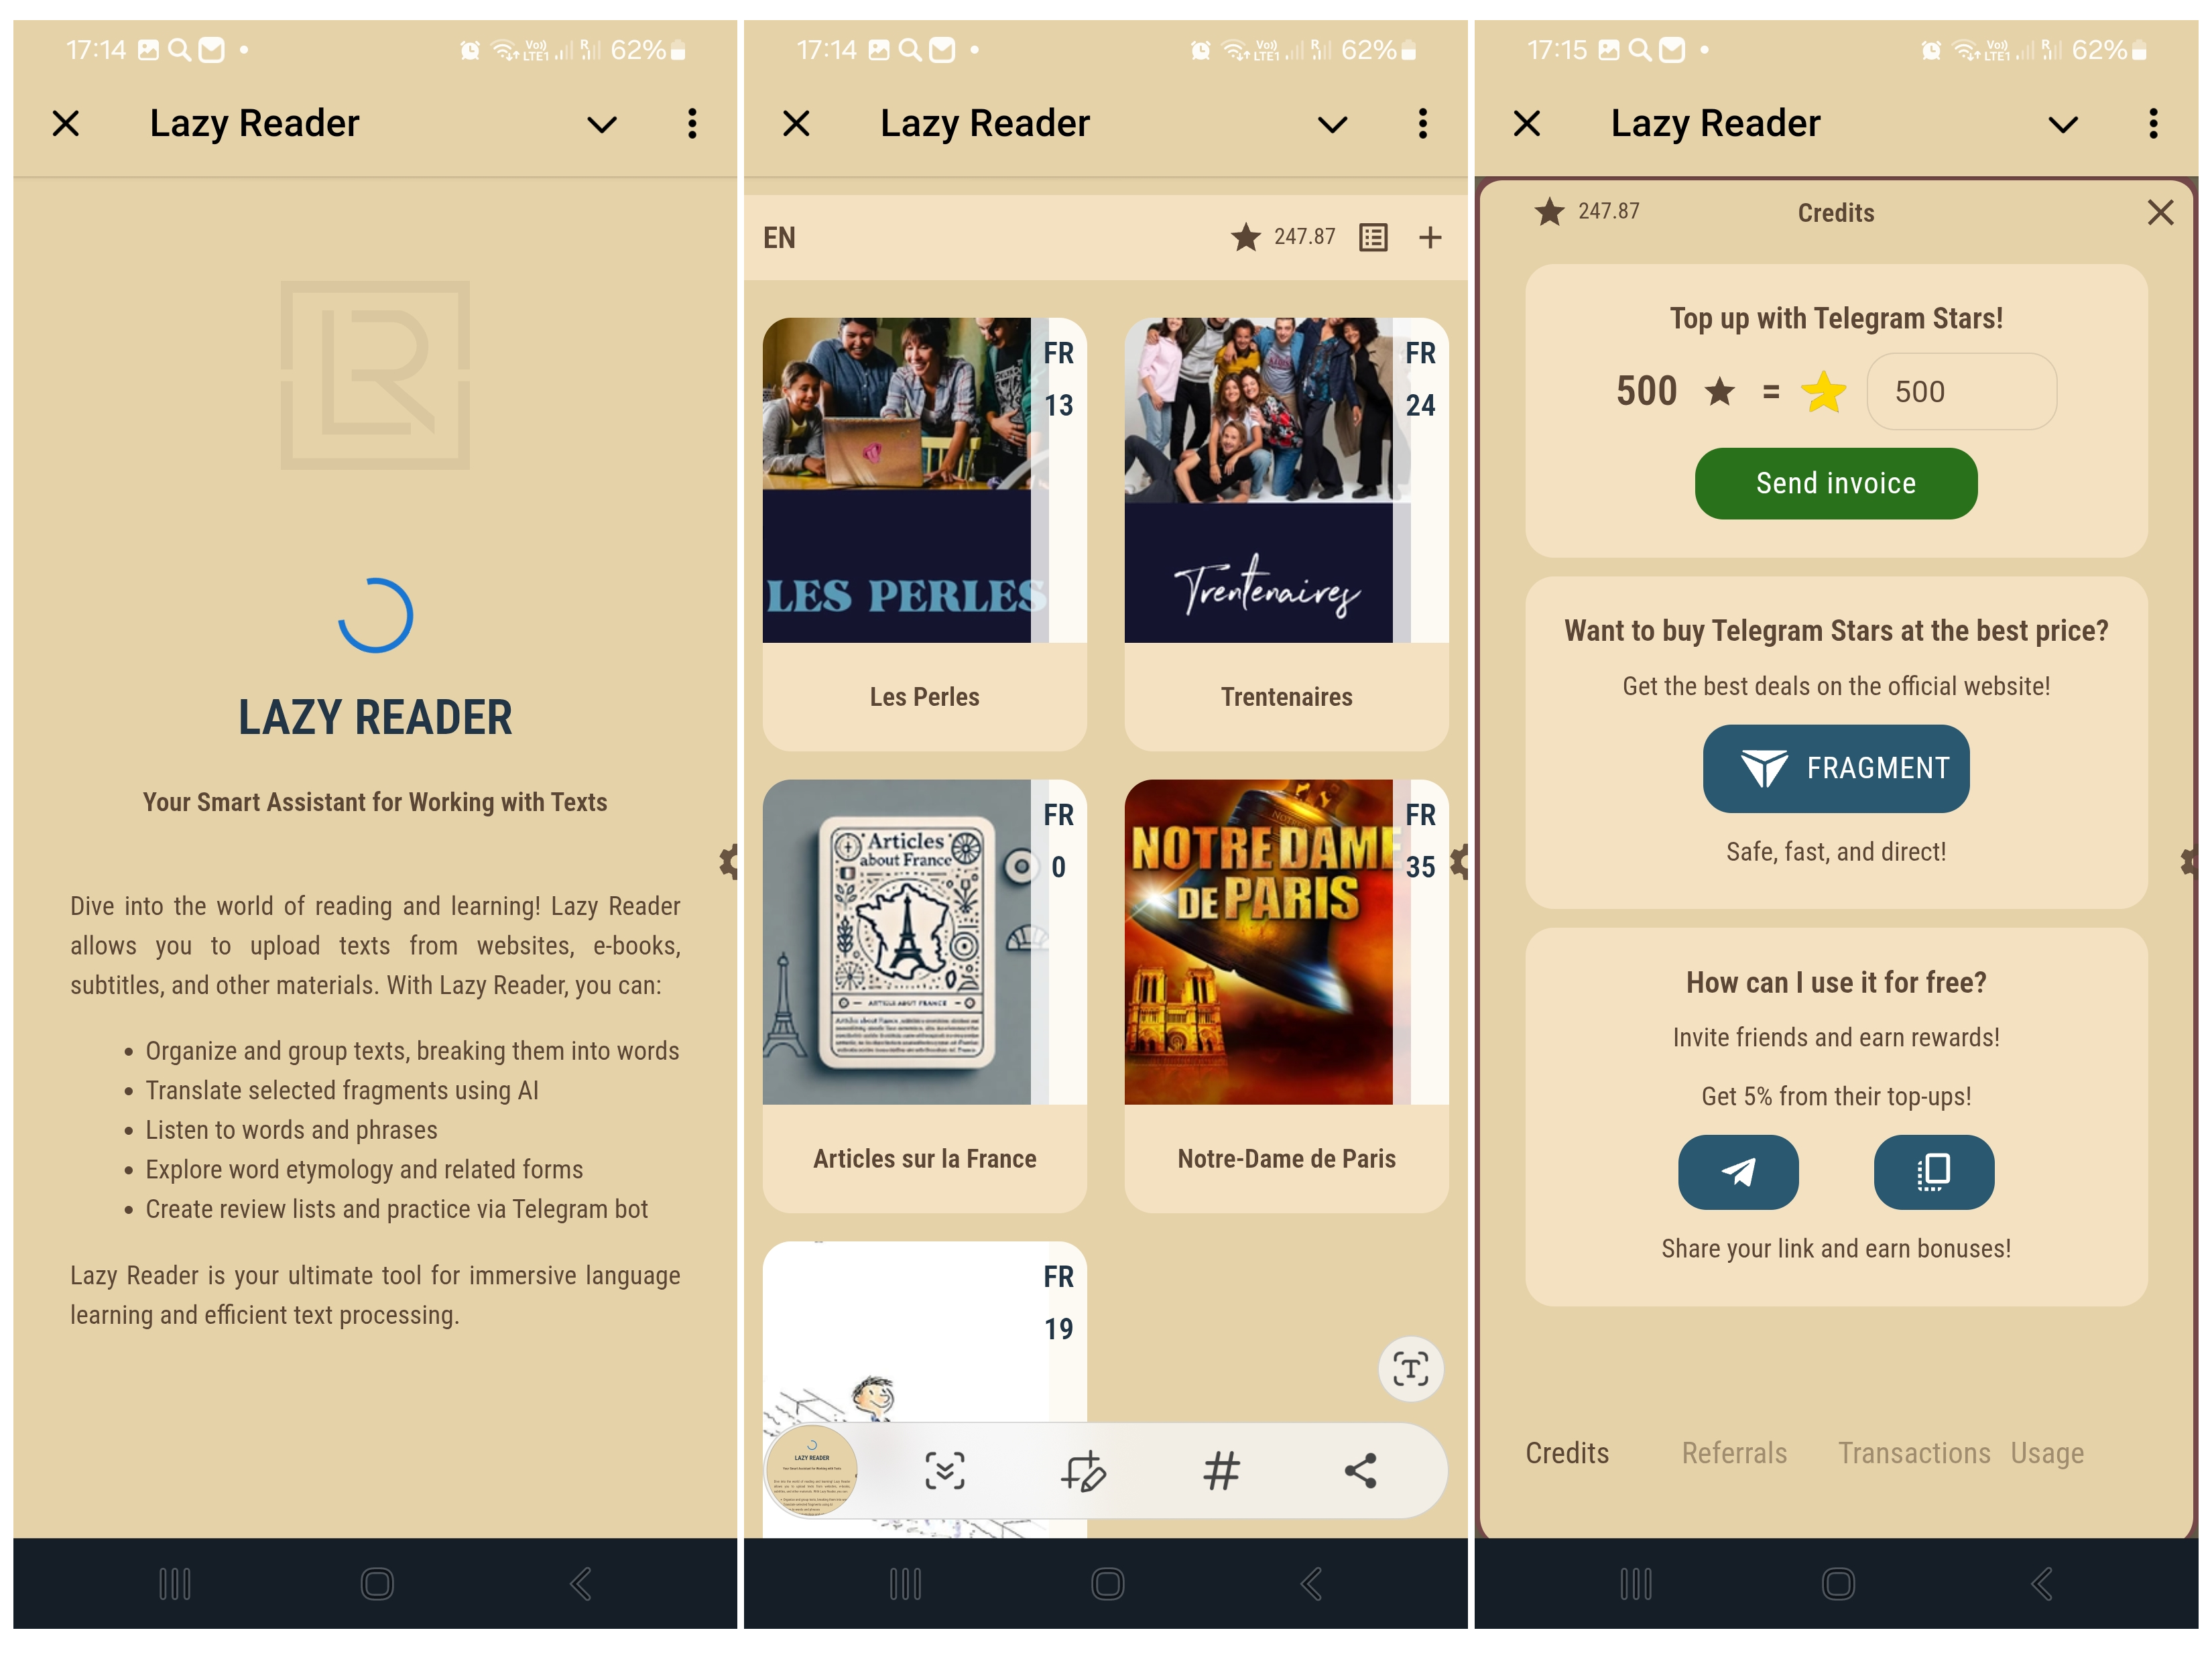Share referral link via Telegram plane button
Viewport: 2212px width, 1659px height.
[1738, 1172]
